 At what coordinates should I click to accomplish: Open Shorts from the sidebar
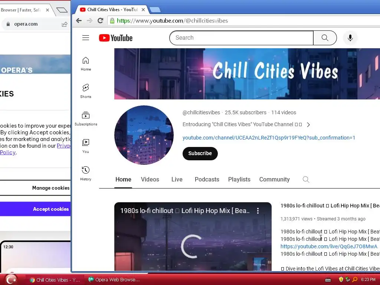[x=86, y=91]
